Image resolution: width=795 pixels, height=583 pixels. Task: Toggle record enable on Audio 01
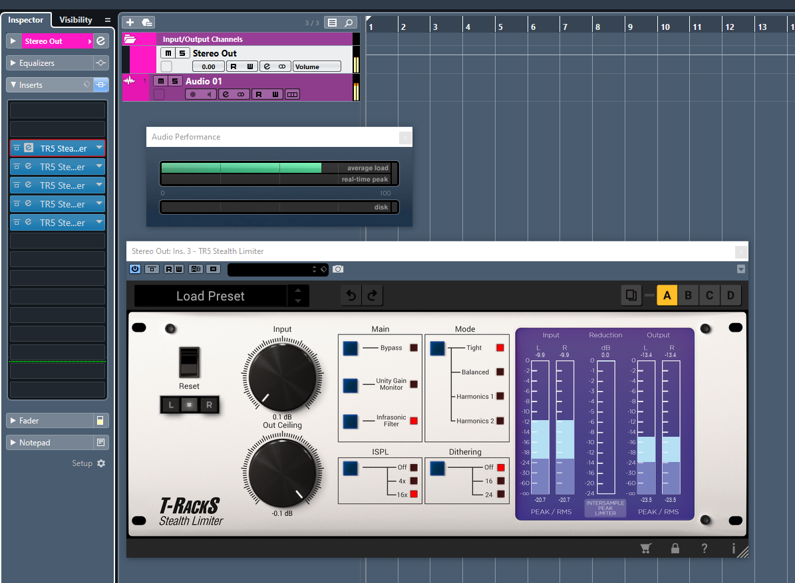point(193,94)
